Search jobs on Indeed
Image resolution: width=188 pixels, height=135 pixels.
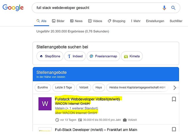(75, 56)
